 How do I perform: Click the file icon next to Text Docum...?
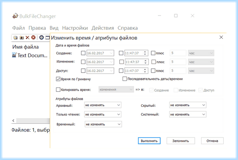14,55
